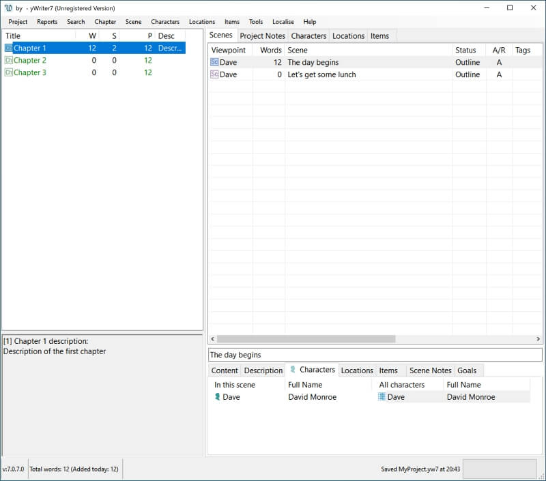Click the Tags column header
The width and height of the screenshot is (546, 481).
coord(527,50)
